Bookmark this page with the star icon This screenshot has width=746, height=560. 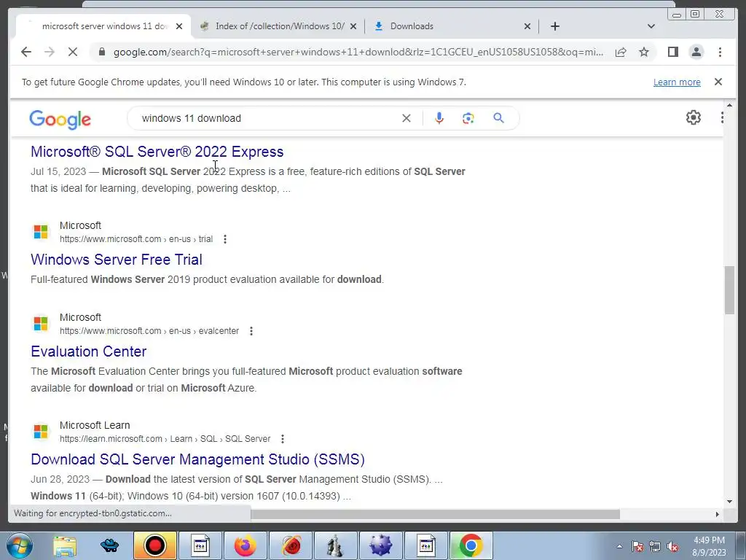point(644,52)
